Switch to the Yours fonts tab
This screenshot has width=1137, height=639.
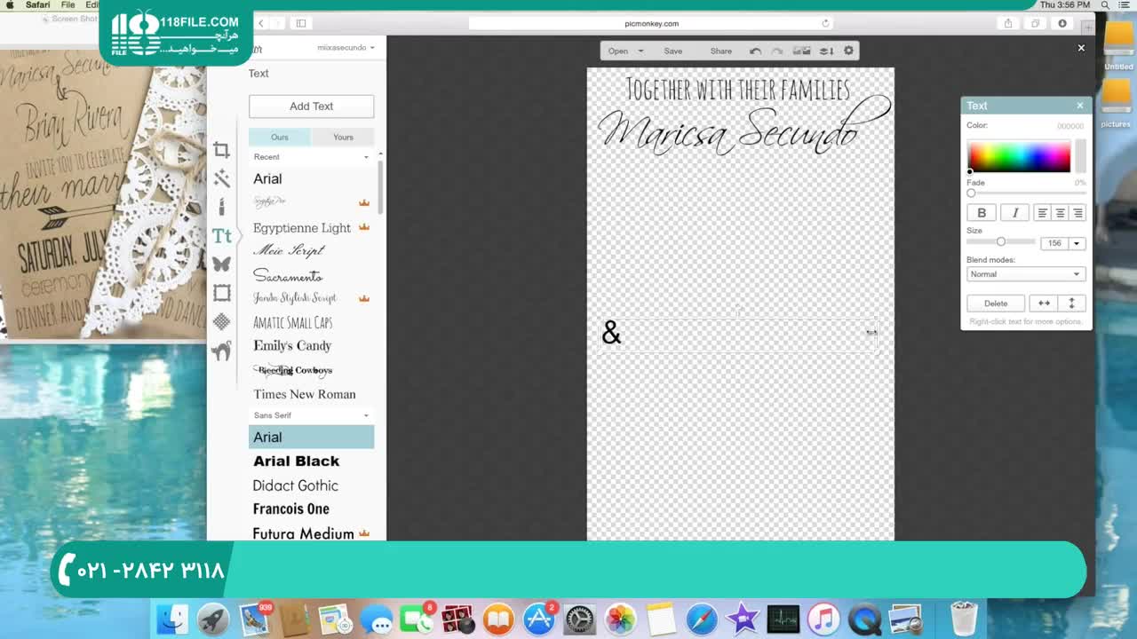[x=343, y=137]
